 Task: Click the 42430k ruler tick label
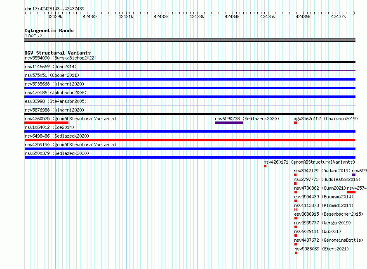click(90, 17)
